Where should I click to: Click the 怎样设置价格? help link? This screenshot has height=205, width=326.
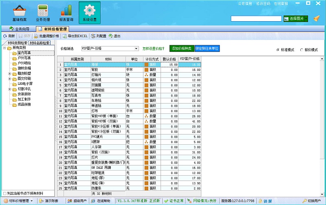coord(154,48)
